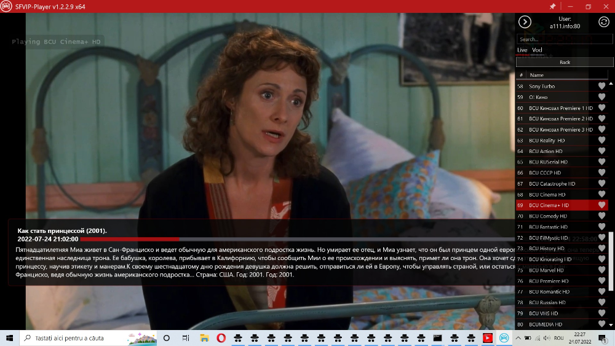Click heart icon for BCU Fantastic HD
The height and width of the screenshot is (346, 615).
pyautogui.click(x=601, y=227)
